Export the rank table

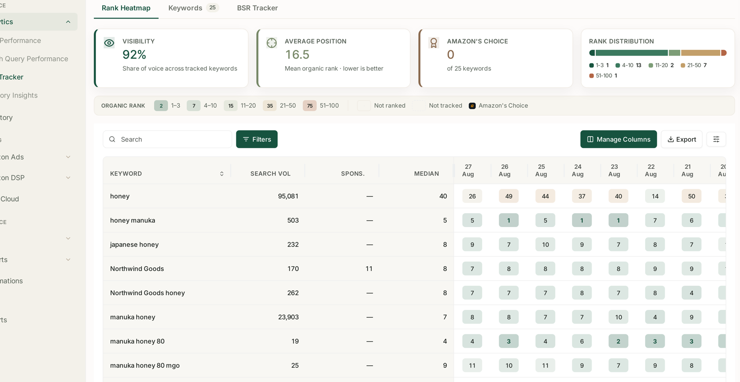(x=682, y=139)
